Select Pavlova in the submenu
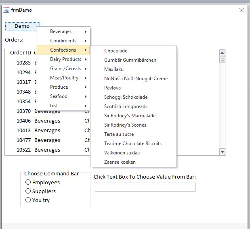The width and height of the screenshot is (250, 229). 113,88
